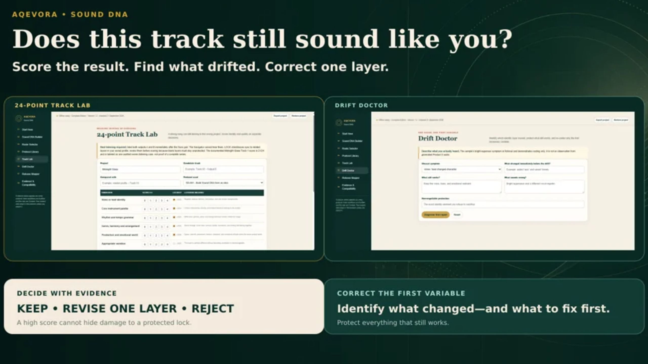Click the Reset button in Drift Doctor
This screenshot has width=648, height=364.
click(x=457, y=215)
